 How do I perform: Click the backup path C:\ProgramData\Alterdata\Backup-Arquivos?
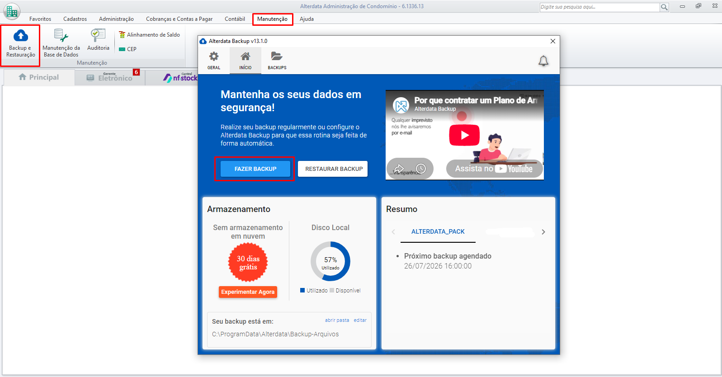(275, 334)
